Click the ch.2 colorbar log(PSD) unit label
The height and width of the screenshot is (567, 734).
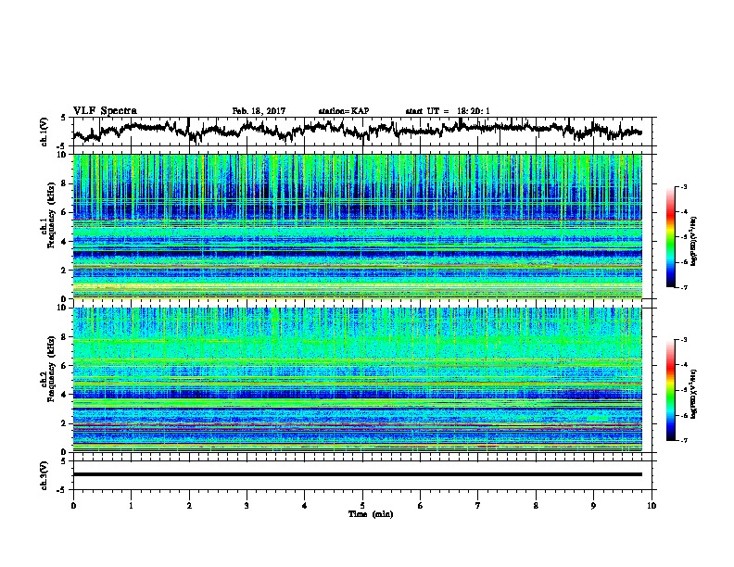coord(694,394)
